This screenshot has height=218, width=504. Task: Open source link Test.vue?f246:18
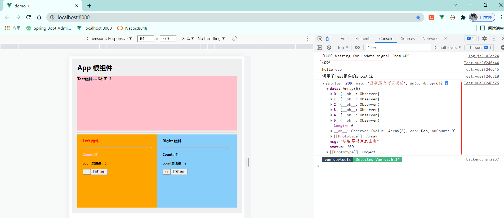(481, 76)
